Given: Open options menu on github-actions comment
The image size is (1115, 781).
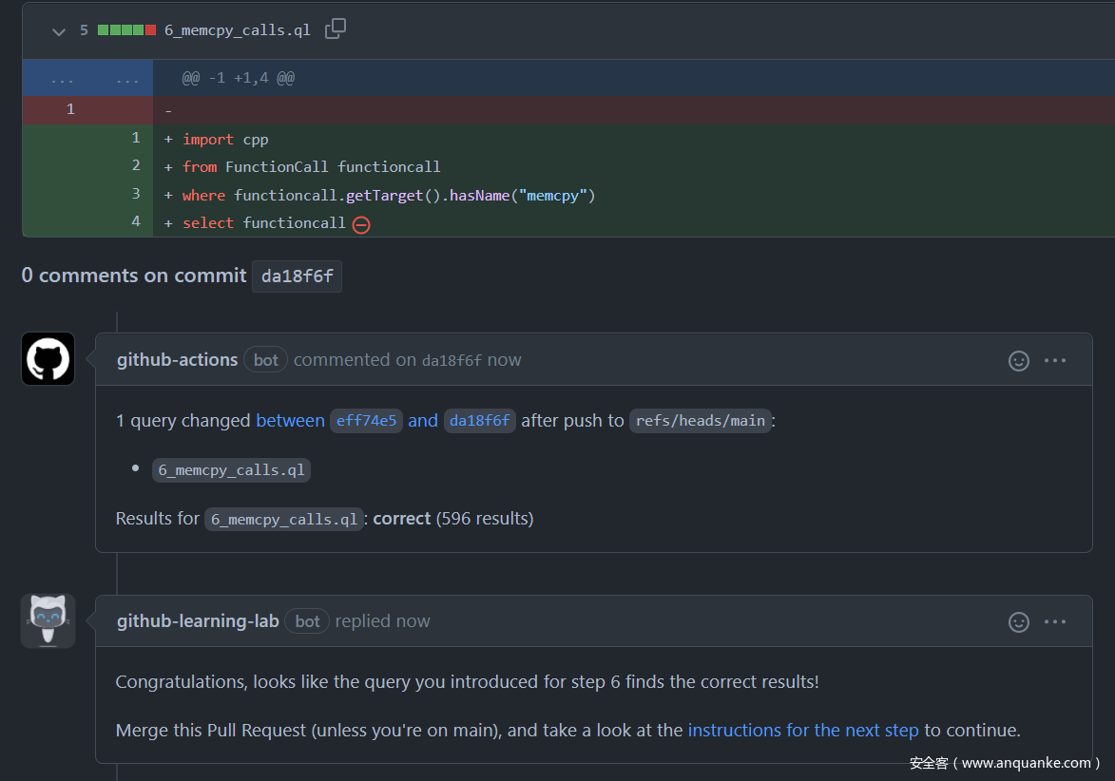Looking at the screenshot, I should tap(1055, 361).
